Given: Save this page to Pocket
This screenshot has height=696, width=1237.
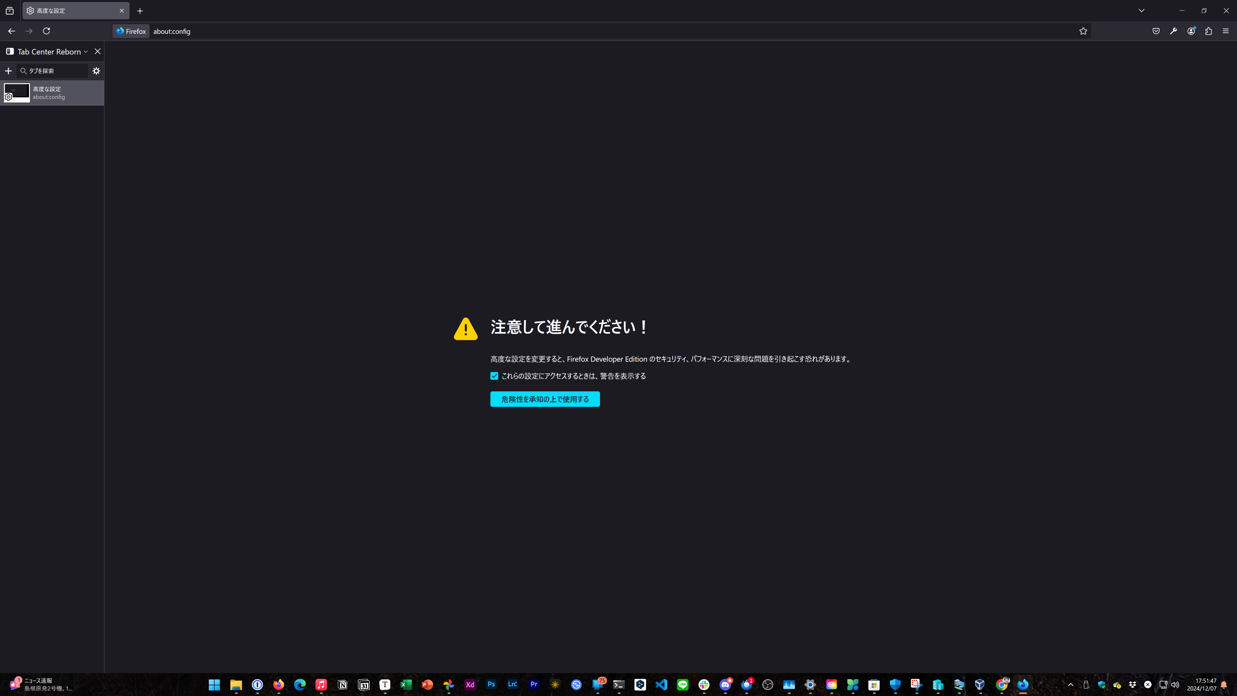Looking at the screenshot, I should (x=1156, y=31).
